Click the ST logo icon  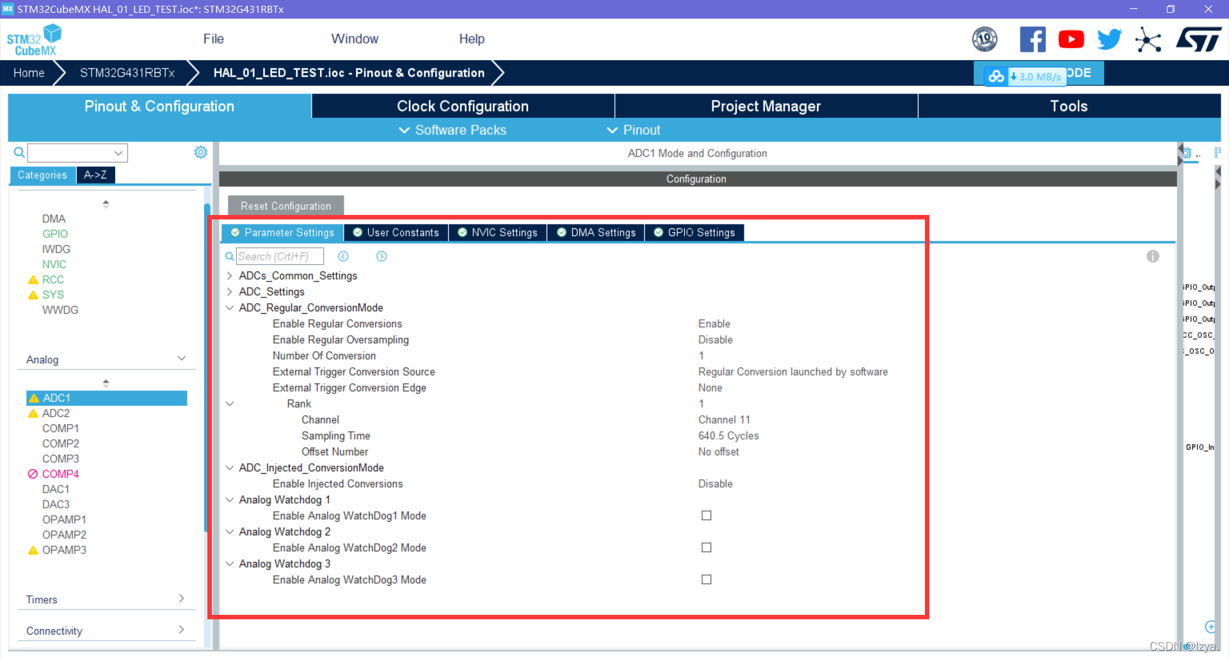[1199, 40]
